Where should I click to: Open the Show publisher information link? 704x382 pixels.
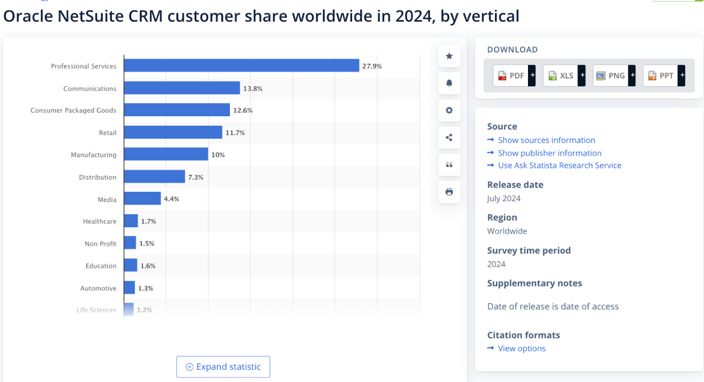click(550, 153)
